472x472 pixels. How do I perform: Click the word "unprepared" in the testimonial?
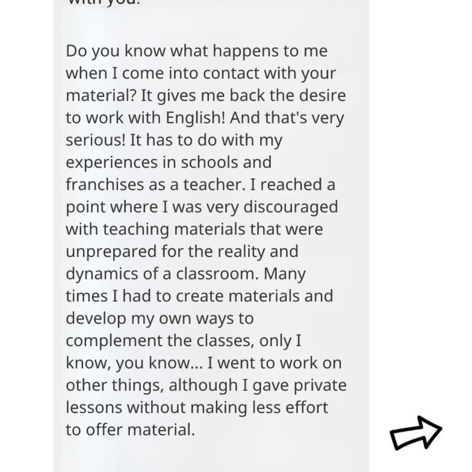[x=111, y=251]
